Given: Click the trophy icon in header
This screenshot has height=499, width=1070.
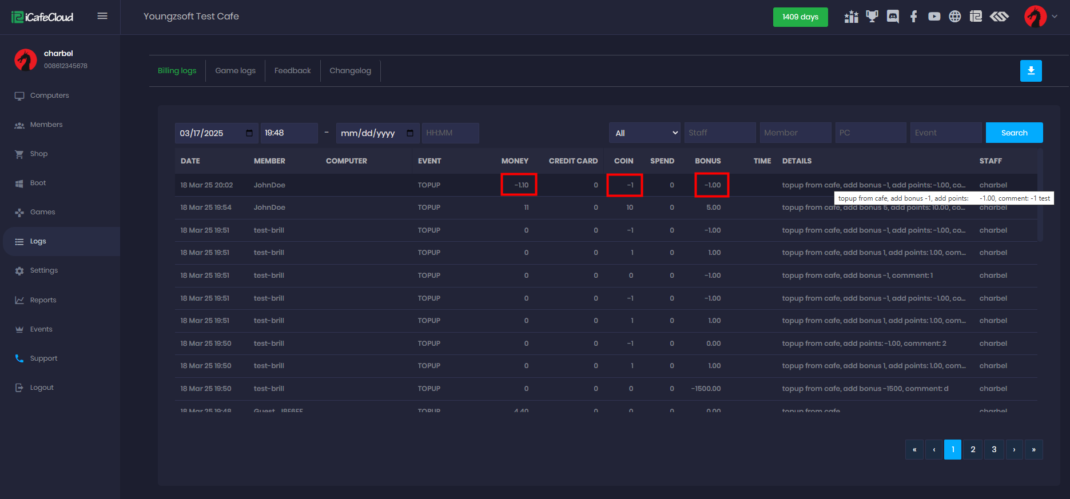Looking at the screenshot, I should tap(872, 17).
